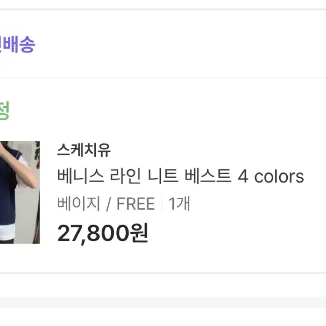Click the green 정 status text
This screenshot has width=326, height=326.
[4, 111]
